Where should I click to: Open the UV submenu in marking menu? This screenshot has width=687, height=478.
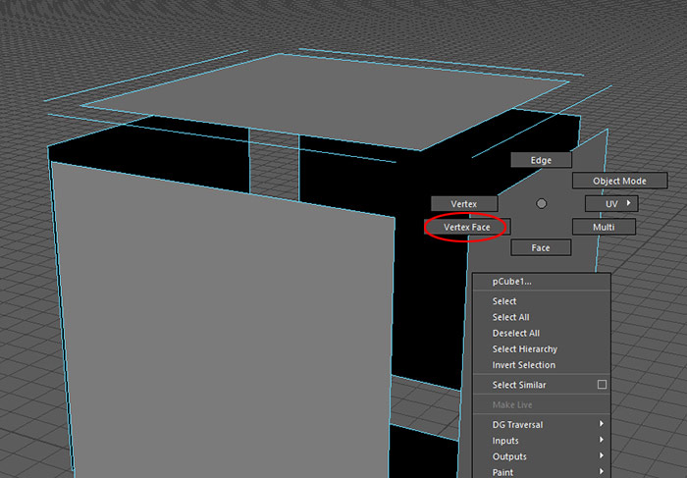point(610,203)
